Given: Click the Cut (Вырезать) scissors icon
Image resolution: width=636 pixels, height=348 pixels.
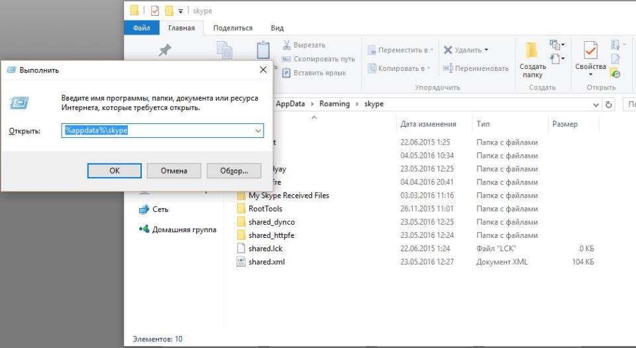Looking at the screenshot, I should click(287, 45).
